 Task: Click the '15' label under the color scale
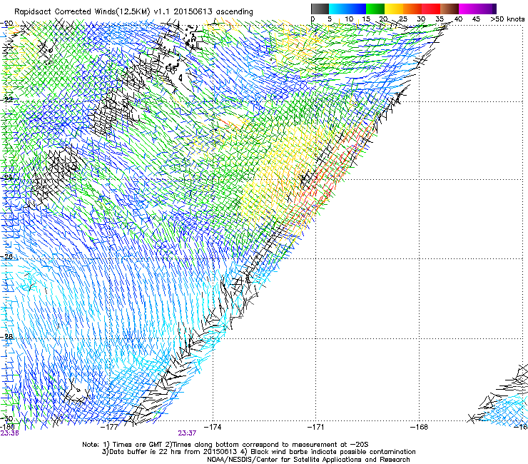pos(366,19)
